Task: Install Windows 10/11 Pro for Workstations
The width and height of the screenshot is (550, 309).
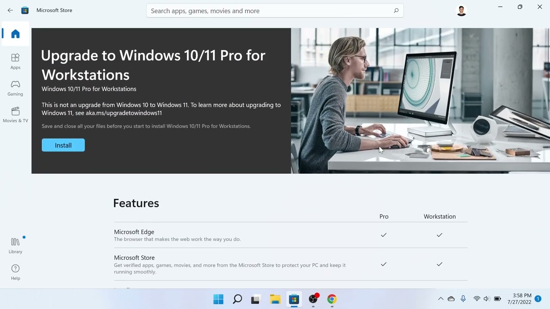Action: point(63,145)
